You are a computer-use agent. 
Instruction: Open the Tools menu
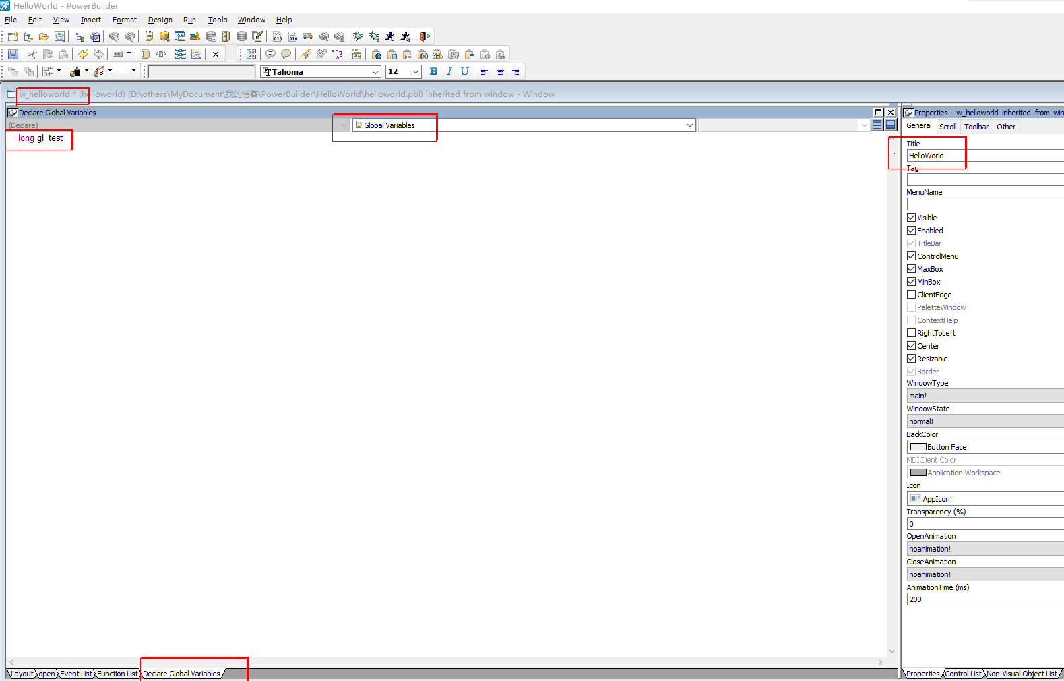coord(218,20)
